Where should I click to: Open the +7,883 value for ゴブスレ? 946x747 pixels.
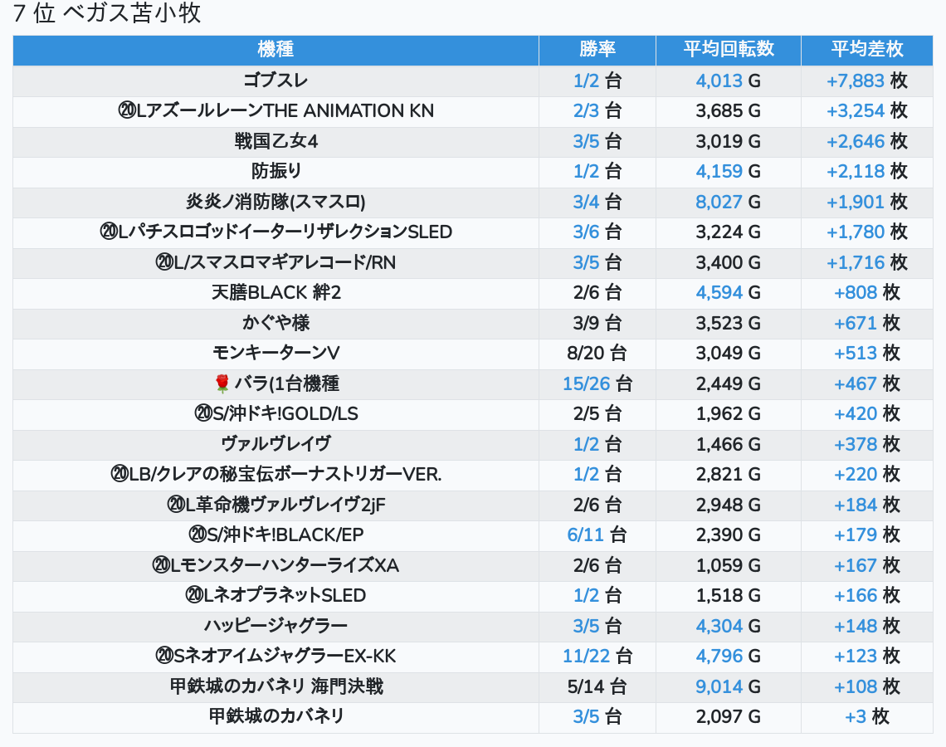[855, 81]
